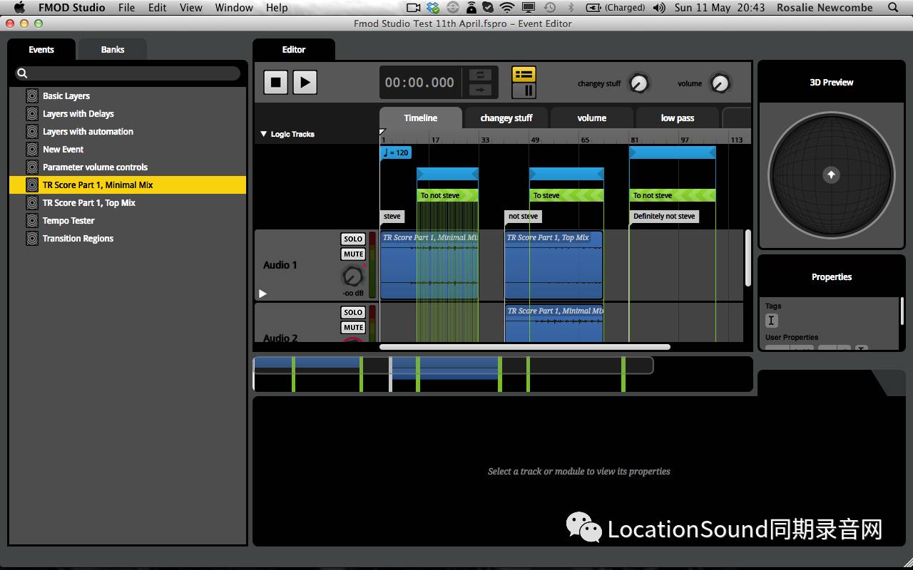Click the follow-cursor arrow icon under loop
The width and height of the screenshot is (913, 570).
point(480,90)
